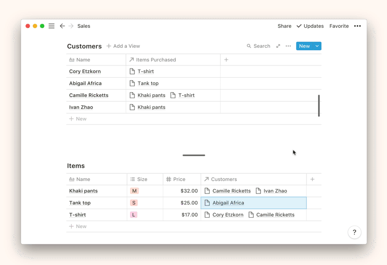Click Add a View
This screenshot has width=387, height=265.
(x=123, y=46)
